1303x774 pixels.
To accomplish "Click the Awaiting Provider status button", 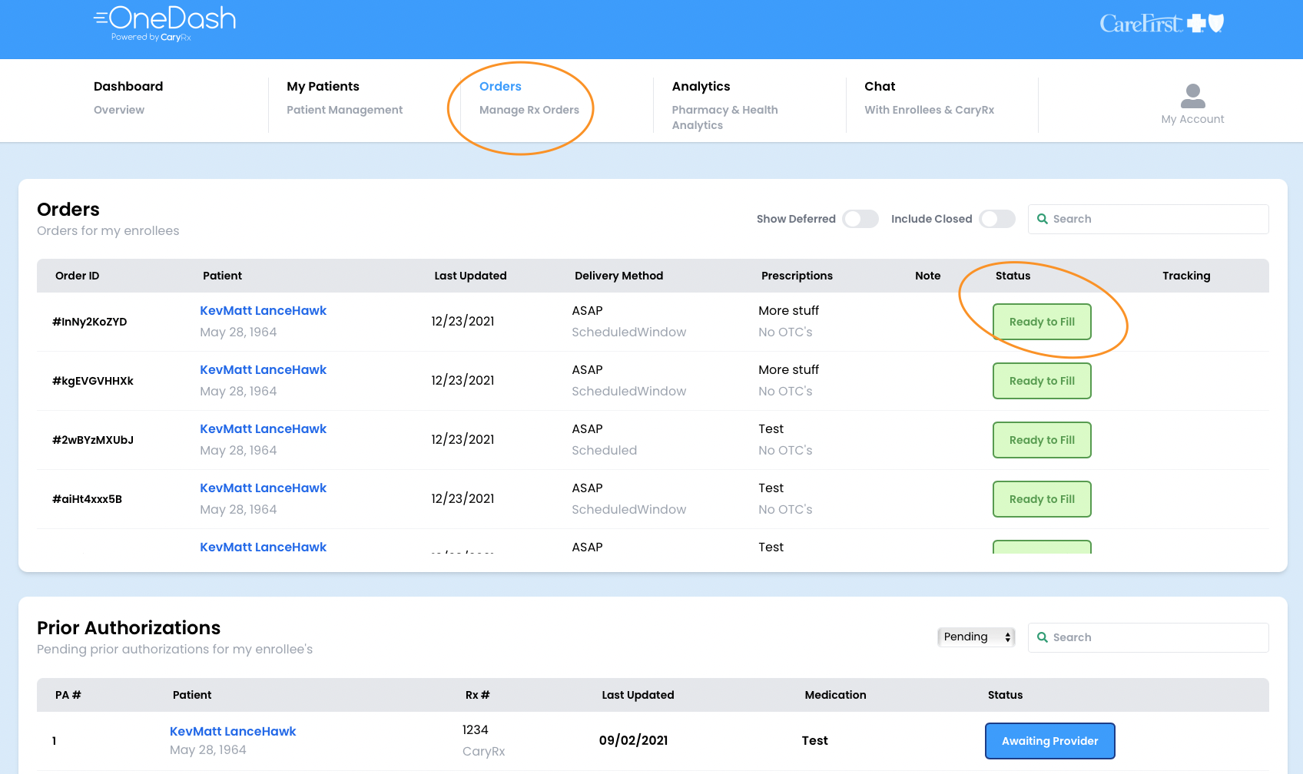I will click(1049, 741).
